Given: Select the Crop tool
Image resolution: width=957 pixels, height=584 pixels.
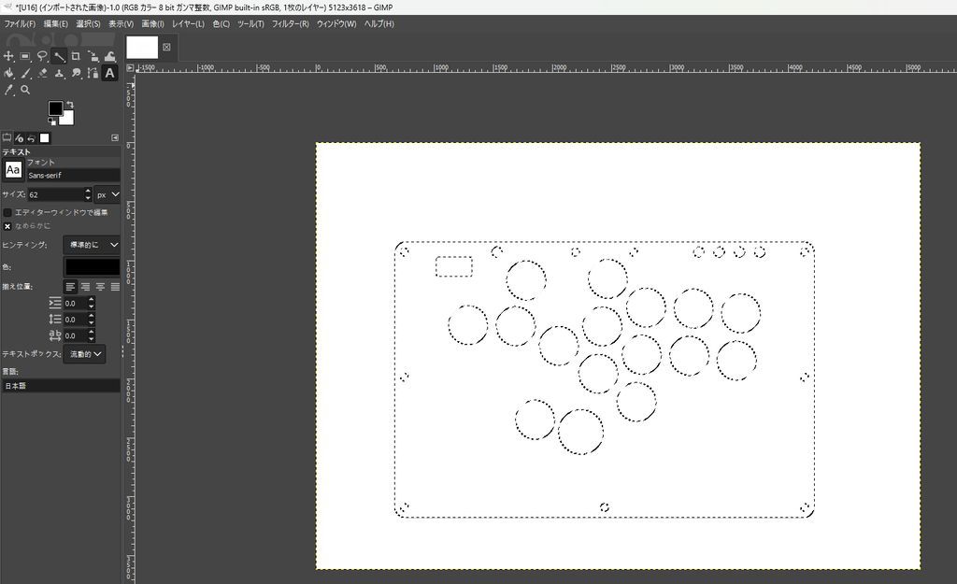Looking at the screenshot, I should 76,56.
